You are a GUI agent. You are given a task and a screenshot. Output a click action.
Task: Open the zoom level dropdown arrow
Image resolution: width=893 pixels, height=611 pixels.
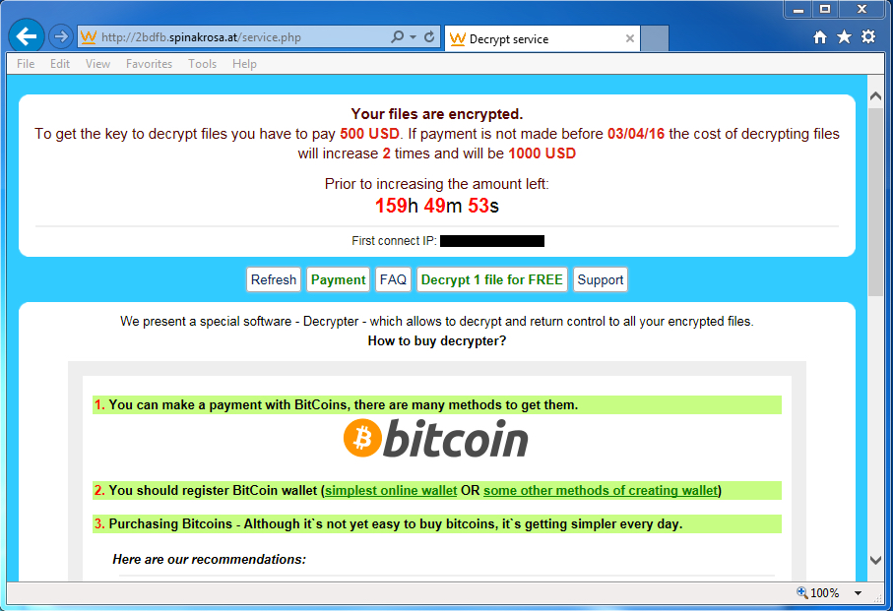(x=858, y=593)
